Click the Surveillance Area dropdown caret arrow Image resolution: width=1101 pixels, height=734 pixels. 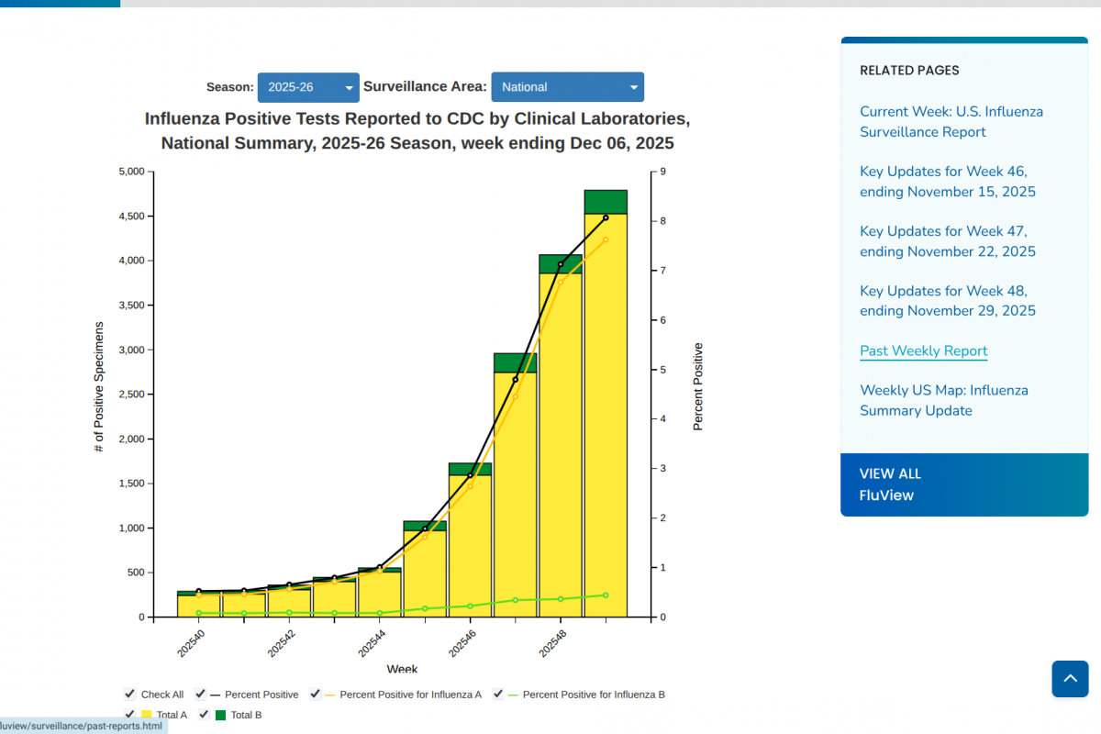coord(633,88)
